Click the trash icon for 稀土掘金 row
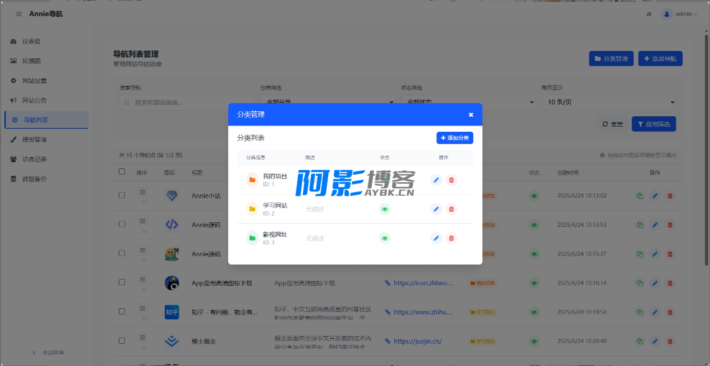 click(x=670, y=341)
